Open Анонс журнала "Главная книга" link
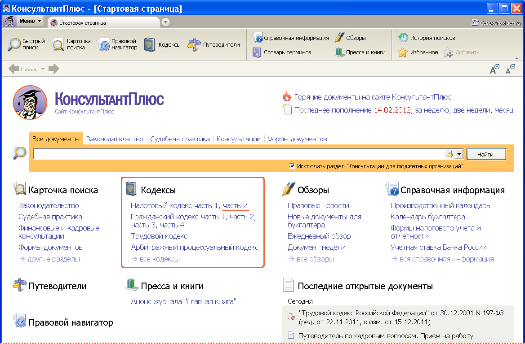525x344 pixels. pyautogui.click(x=183, y=301)
